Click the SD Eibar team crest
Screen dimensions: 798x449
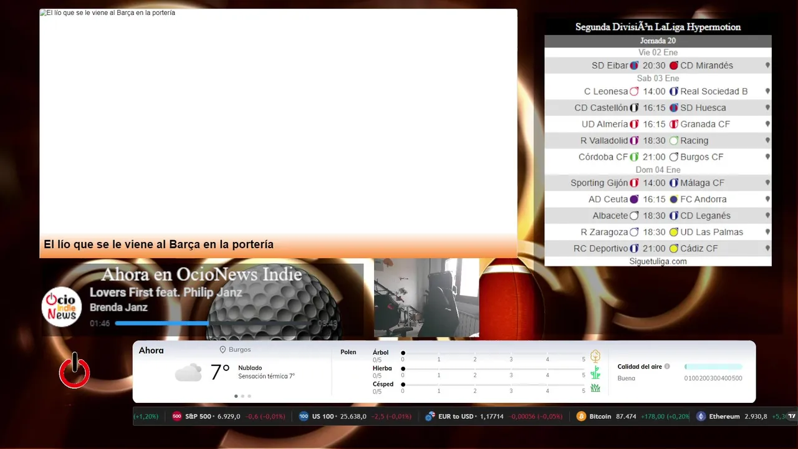(x=634, y=65)
